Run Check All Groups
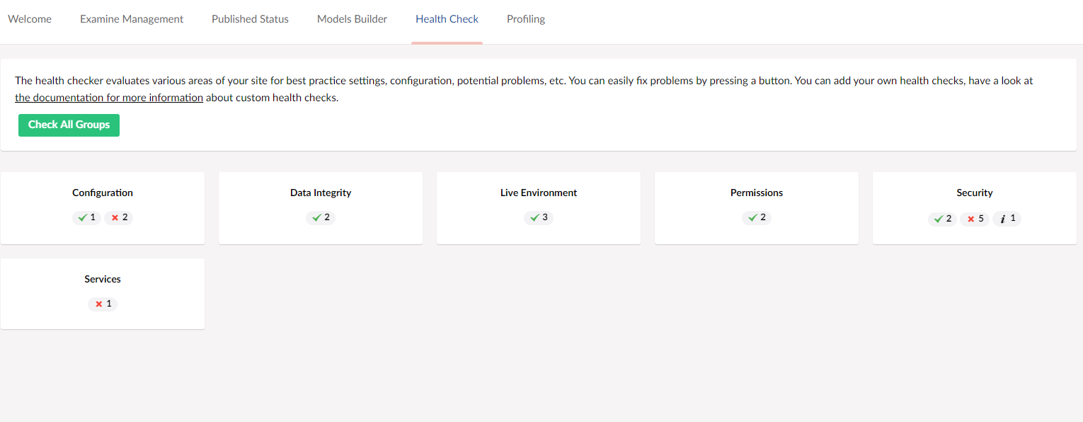The height and width of the screenshot is (422, 1083). coord(69,125)
